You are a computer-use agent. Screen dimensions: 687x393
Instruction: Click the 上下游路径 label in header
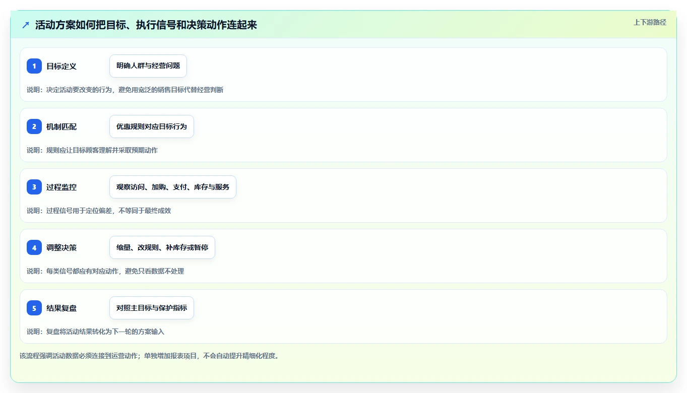tap(650, 22)
